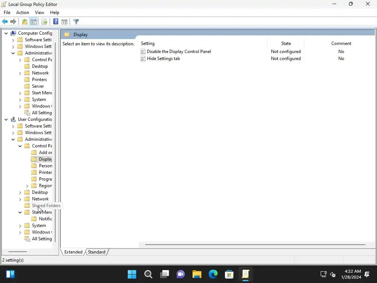Select Add or Remove Programs folder
The height and width of the screenshot is (283, 377).
point(42,153)
